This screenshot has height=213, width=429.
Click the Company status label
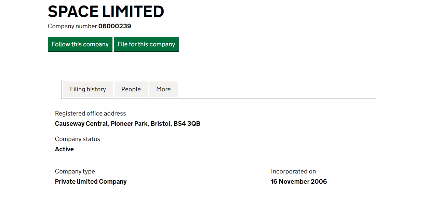(78, 139)
